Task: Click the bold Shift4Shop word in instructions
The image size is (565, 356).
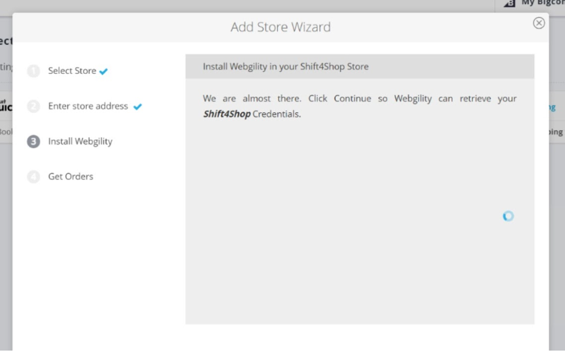Action: [x=227, y=114]
